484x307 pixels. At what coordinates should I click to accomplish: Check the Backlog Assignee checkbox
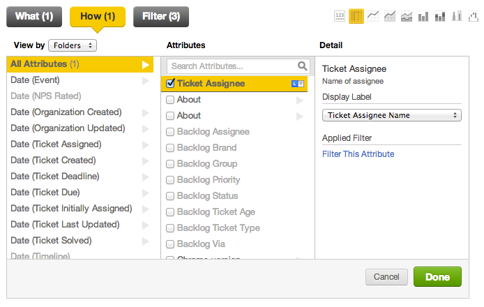170,132
